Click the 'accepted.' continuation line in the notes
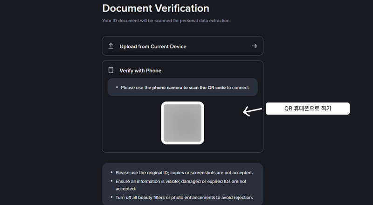Image resolution: width=373 pixels, height=205 pixels. [125, 189]
